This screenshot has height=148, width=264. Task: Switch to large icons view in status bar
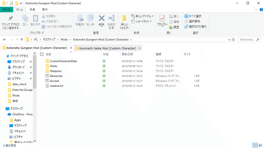point(260,145)
